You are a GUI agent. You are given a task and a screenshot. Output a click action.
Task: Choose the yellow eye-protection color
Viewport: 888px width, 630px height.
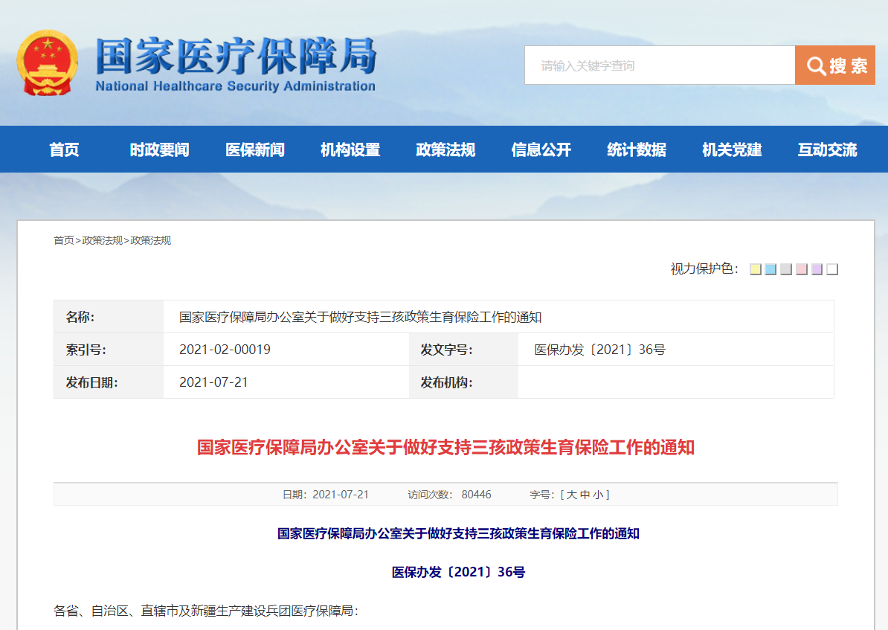[756, 269]
